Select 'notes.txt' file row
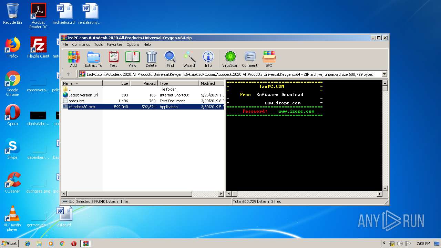Screen dimensions: 441x248 143,101
